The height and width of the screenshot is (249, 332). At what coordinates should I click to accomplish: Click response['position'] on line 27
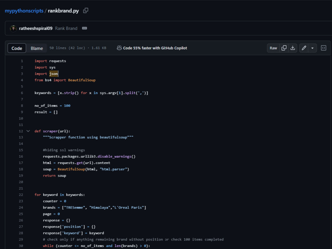(x=64, y=227)
